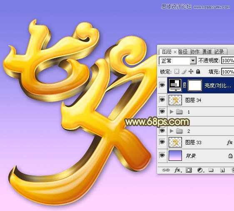Open the 记录 (History) tab
Viewport: 234px width, 211px height.
point(219,52)
